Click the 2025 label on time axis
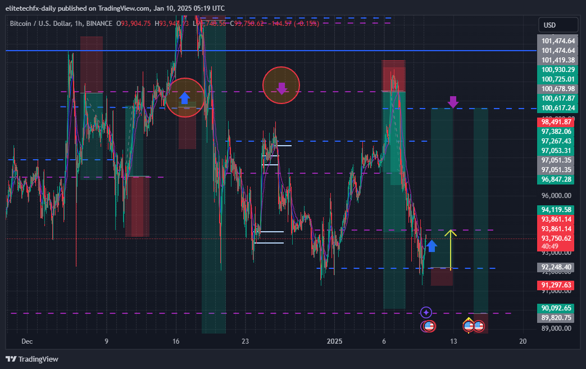Viewport: 586px width, 369px height. coord(334,341)
